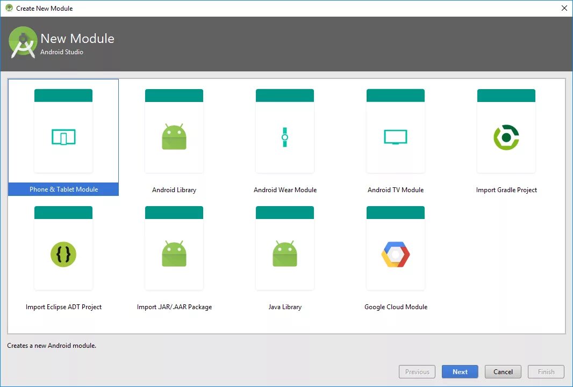This screenshot has height=387, width=573.
Task: Pick the Import .JAR/.AAR Package icon
Action: (174, 254)
